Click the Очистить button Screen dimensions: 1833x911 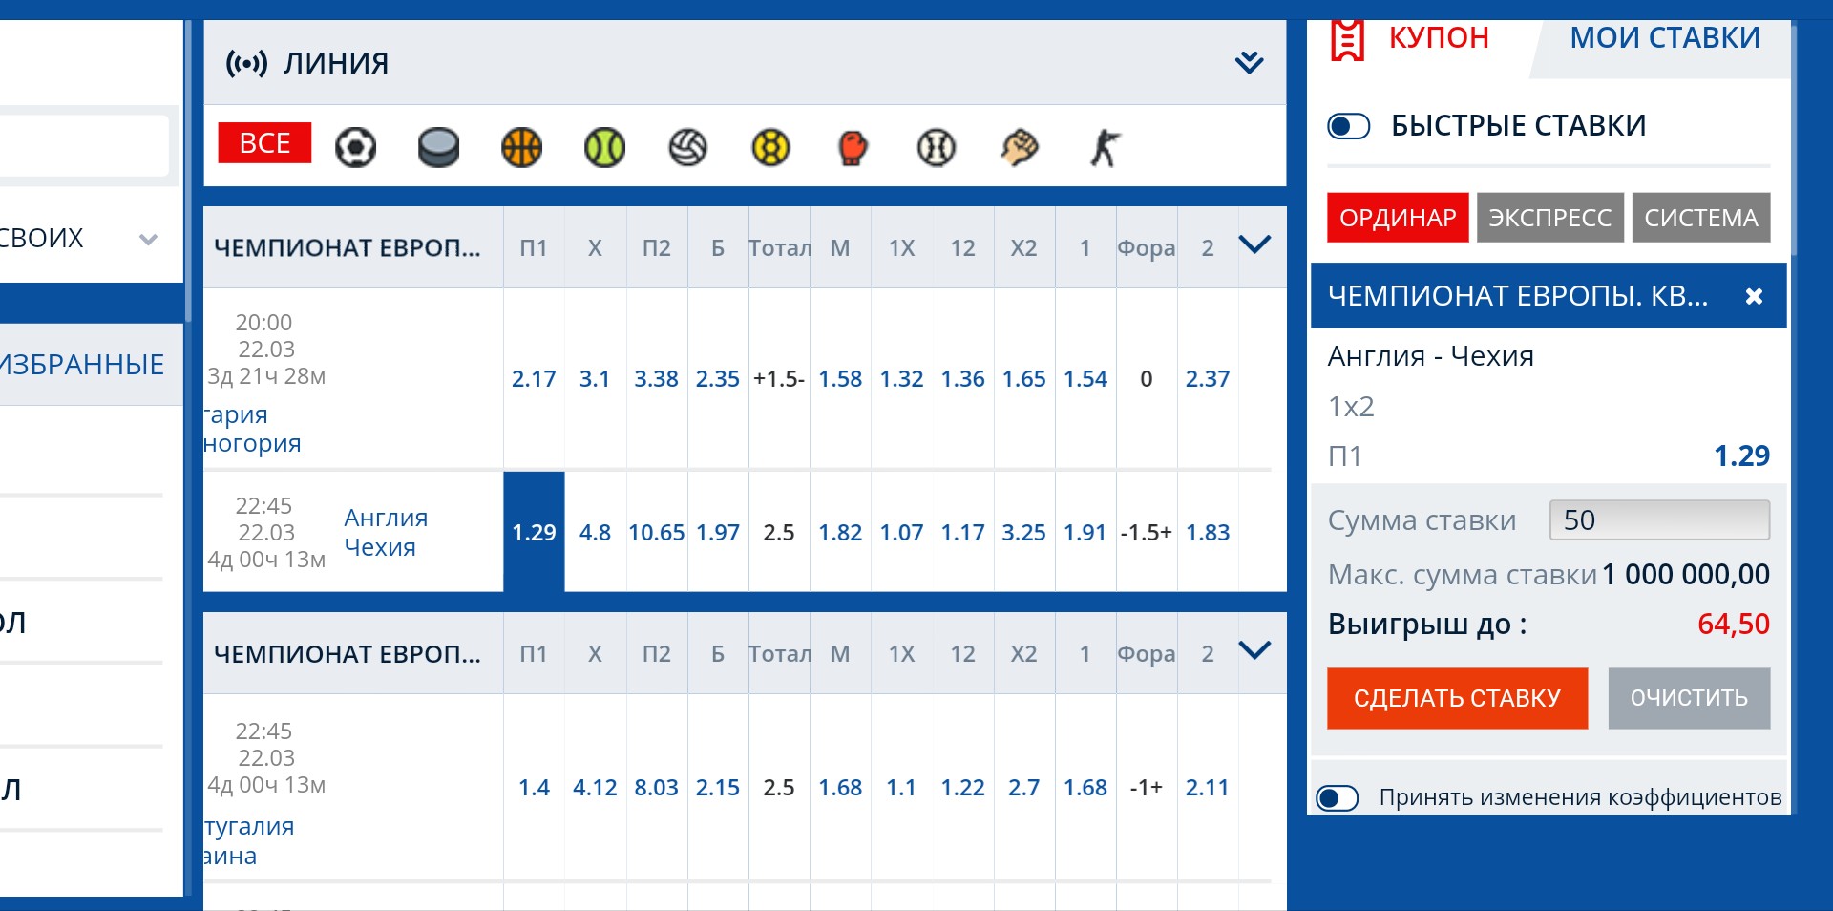click(1689, 698)
